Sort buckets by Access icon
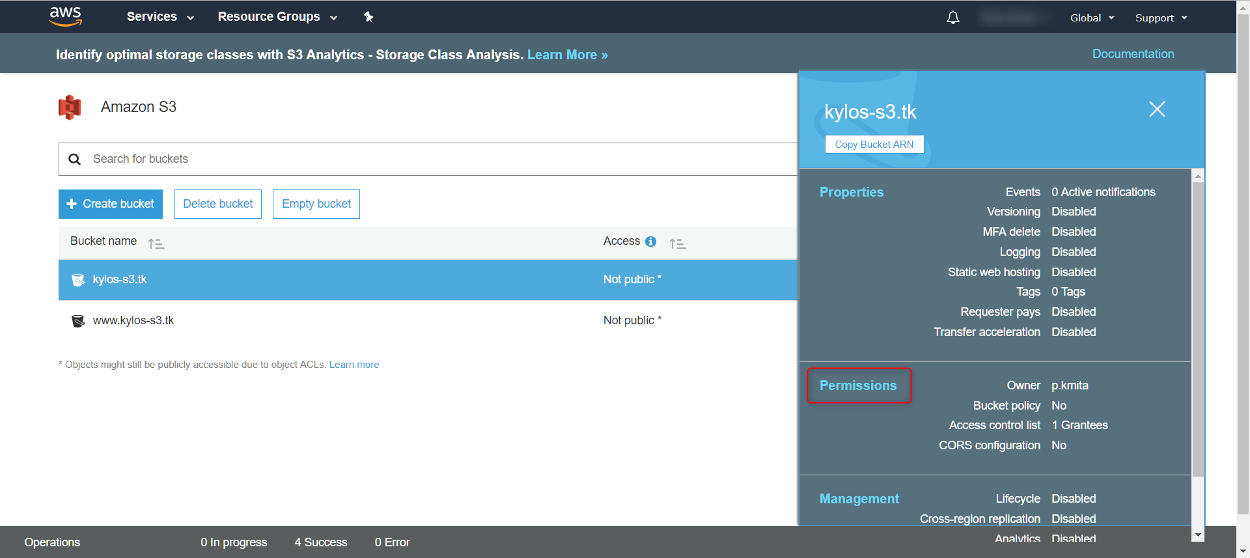The width and height of the screenshot is (1250, 558). (x=678, y=244)
